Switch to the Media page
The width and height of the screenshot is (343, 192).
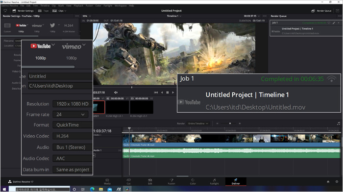107,182
